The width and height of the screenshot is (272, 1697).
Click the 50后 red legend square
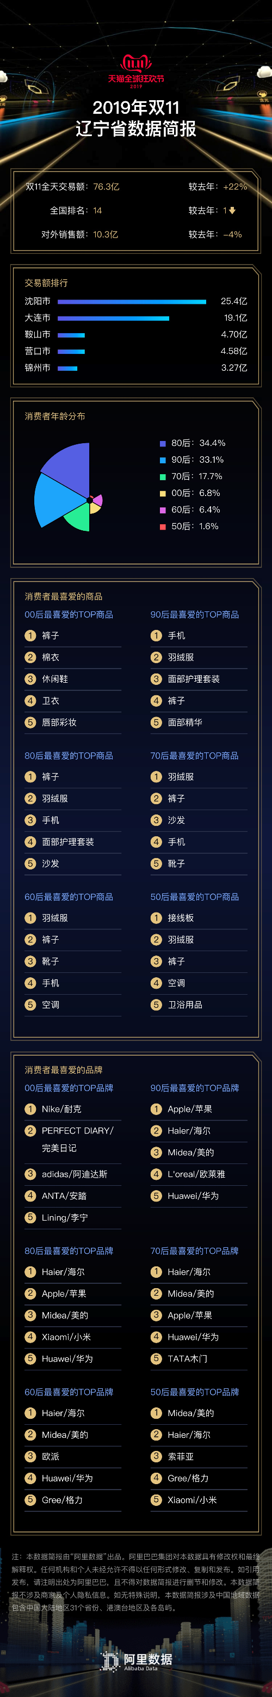pos(163,526)
